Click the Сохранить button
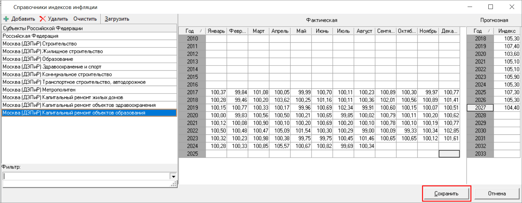Screen dimensions: 522x203 tap(446, 193)
